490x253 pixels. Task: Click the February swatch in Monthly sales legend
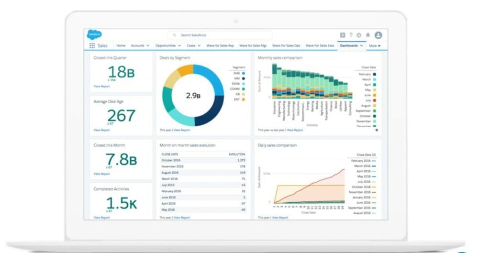click(x=375, y=74)
